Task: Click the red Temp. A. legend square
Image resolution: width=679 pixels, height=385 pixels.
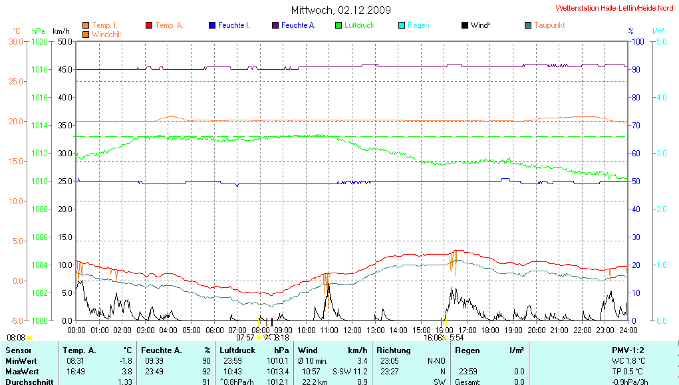Action: click(149, 25)
